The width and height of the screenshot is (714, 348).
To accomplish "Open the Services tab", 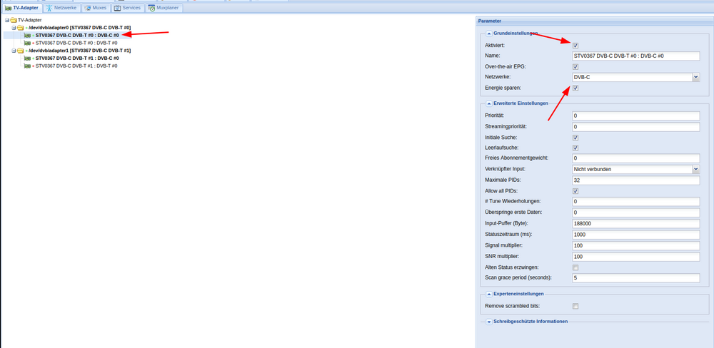I will [128, 8].
